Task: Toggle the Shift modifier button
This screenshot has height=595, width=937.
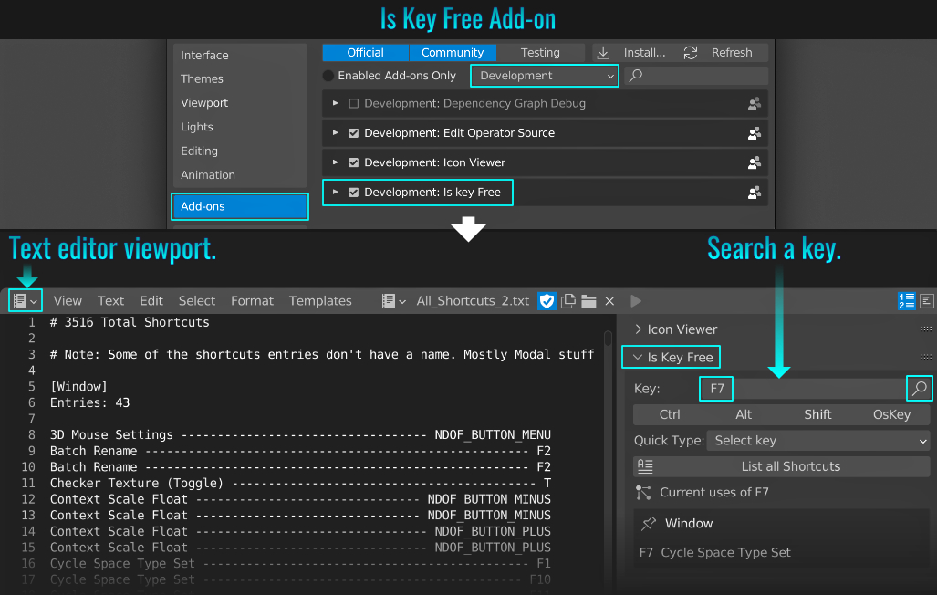Action: pos(818,414)
